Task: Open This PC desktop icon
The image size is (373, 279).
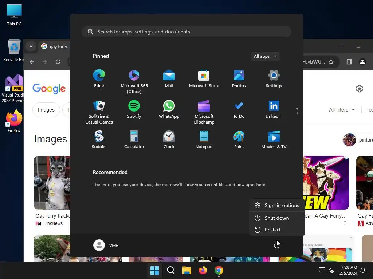Action: (14, 15)
